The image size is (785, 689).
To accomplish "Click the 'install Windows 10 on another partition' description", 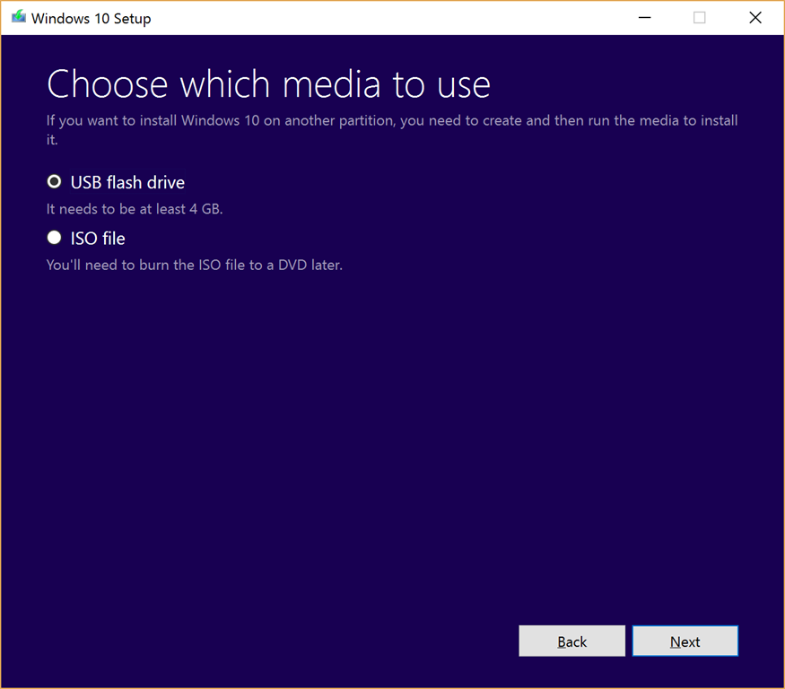I will tap(392, 129).
